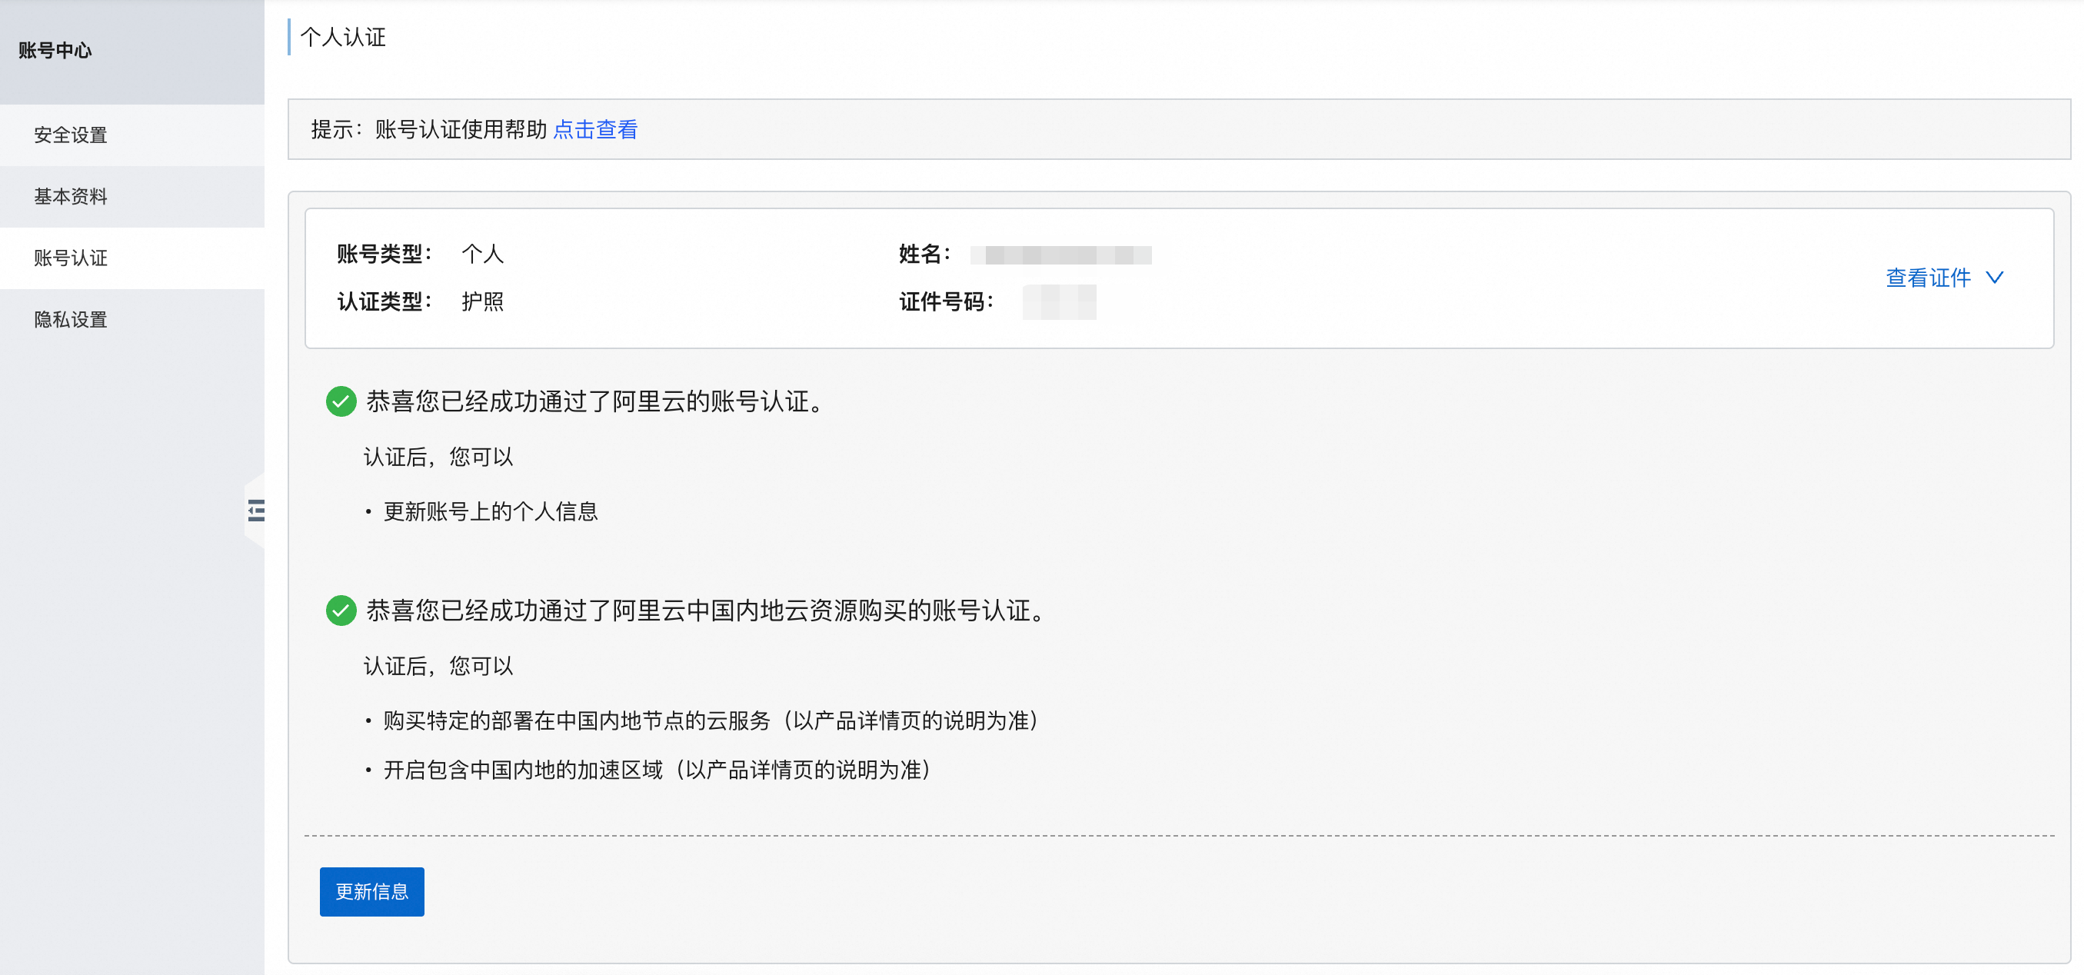Collapse the sidebar using the handle icon
The image size is (2084, 975).
(x=255, y=511)
